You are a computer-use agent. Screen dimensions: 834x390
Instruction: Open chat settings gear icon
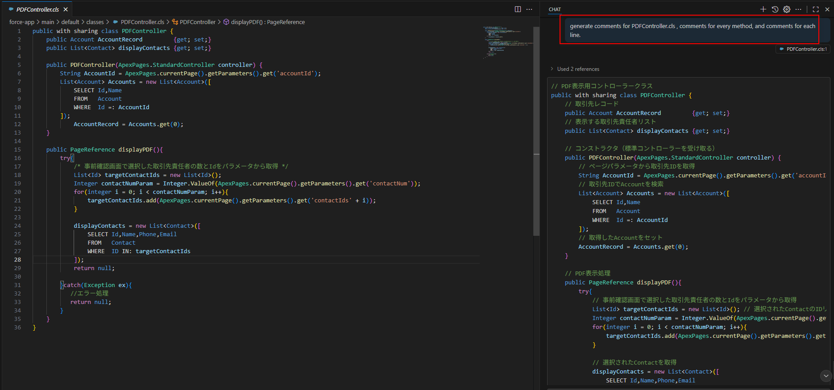click(x=787, y=9)
